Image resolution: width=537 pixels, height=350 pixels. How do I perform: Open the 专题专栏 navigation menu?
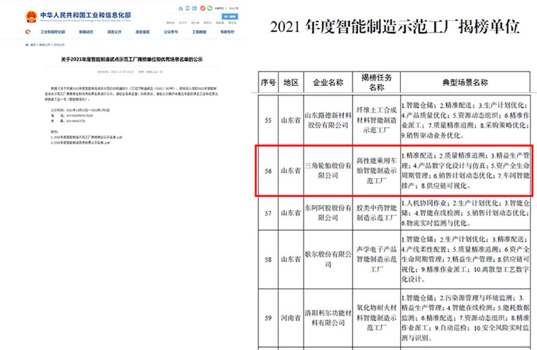click(228, 32)
